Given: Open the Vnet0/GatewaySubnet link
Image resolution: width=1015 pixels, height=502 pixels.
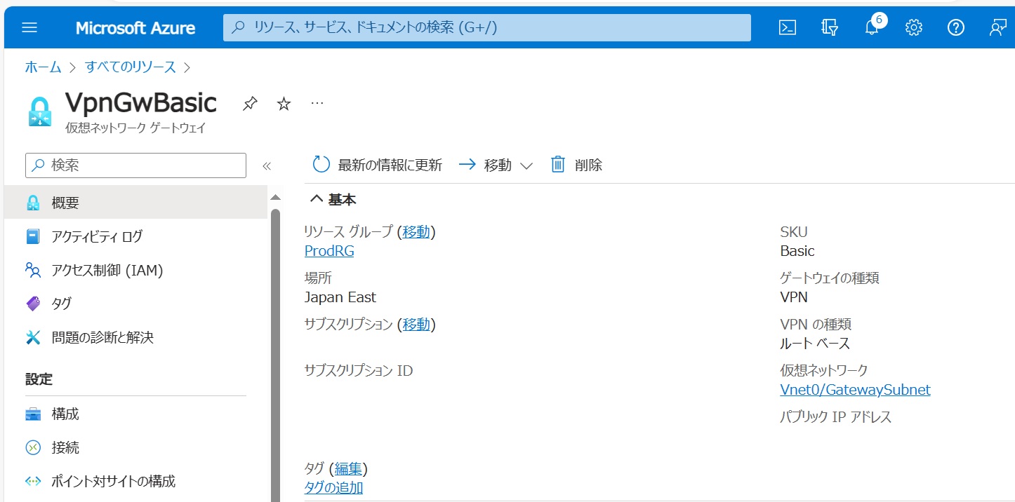Looking at the screenshot, I should click(x=855, y=390).
